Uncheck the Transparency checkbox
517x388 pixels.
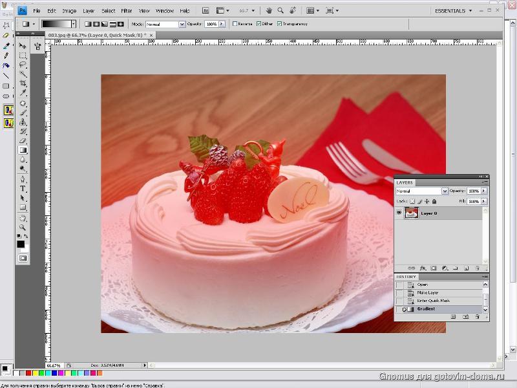point(280,24)
